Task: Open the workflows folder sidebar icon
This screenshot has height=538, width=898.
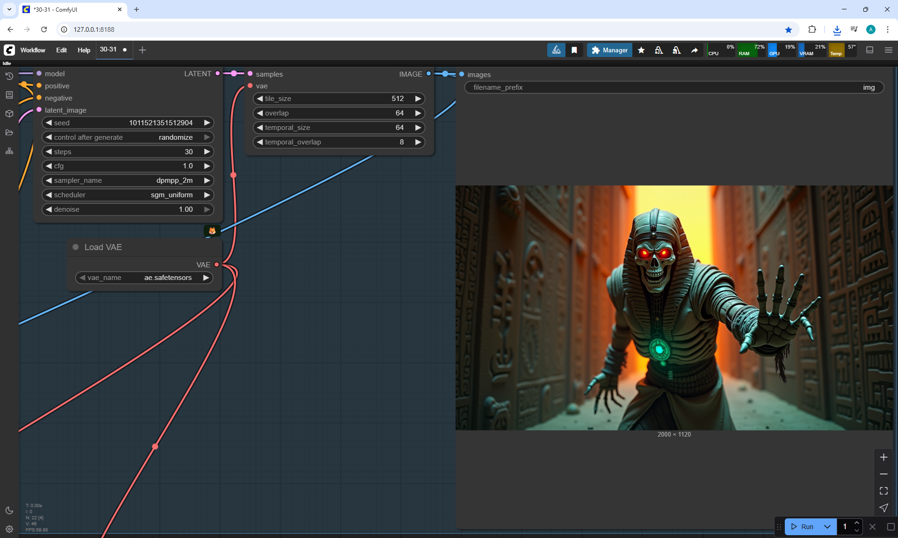Action: 9,132
